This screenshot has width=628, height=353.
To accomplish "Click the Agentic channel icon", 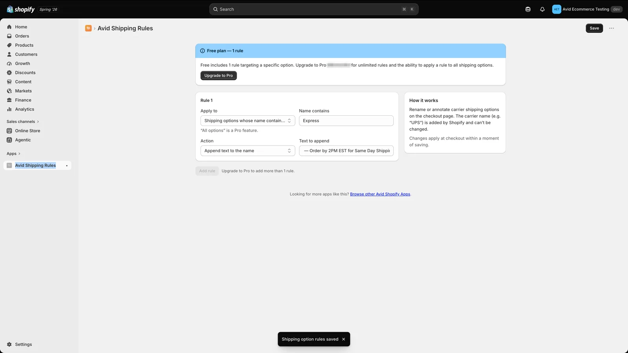I will 9,140.
